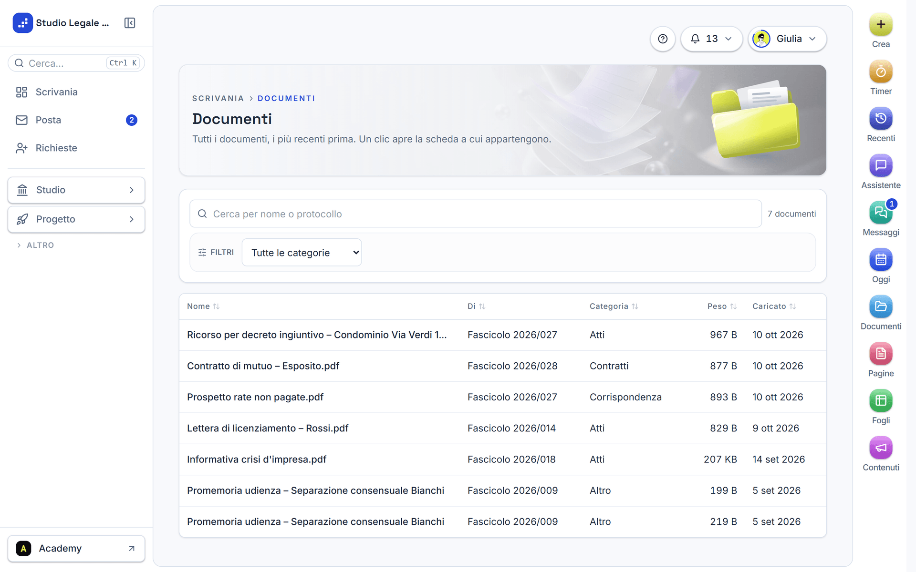
Task: Click the help question mark icon
Action: pyautogui.click(x=663, y=39)
